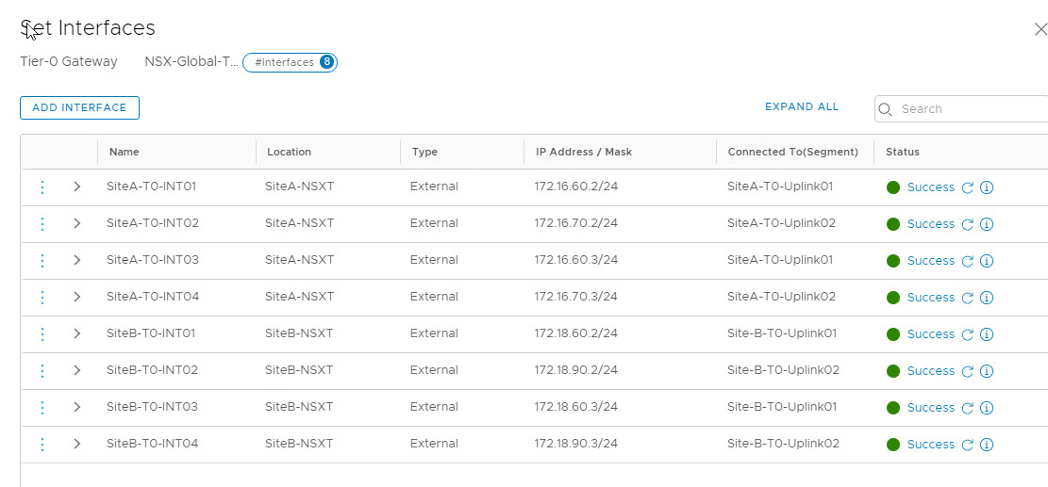This screenshot has width=1048, height=487.
Task: Click into the Search field
Action: [967, 109]
